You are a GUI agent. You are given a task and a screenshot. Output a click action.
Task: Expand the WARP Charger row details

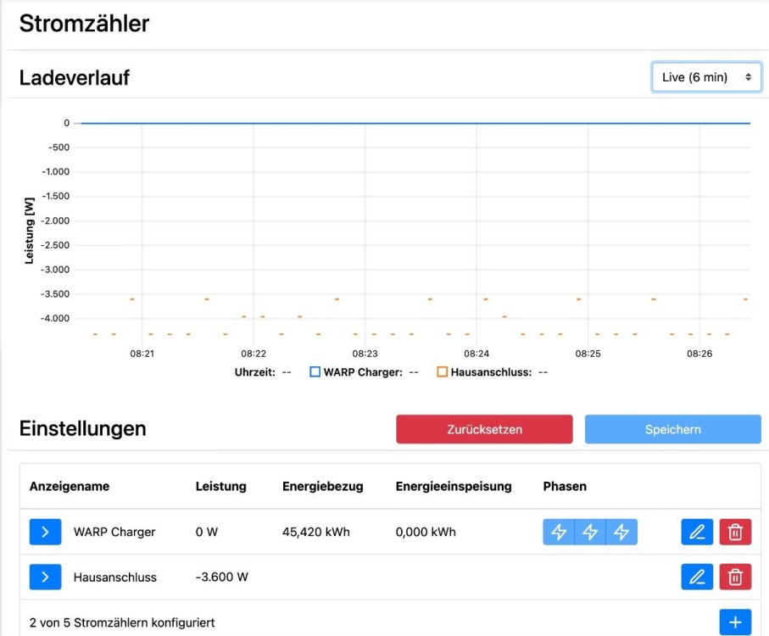click(45, 533)
